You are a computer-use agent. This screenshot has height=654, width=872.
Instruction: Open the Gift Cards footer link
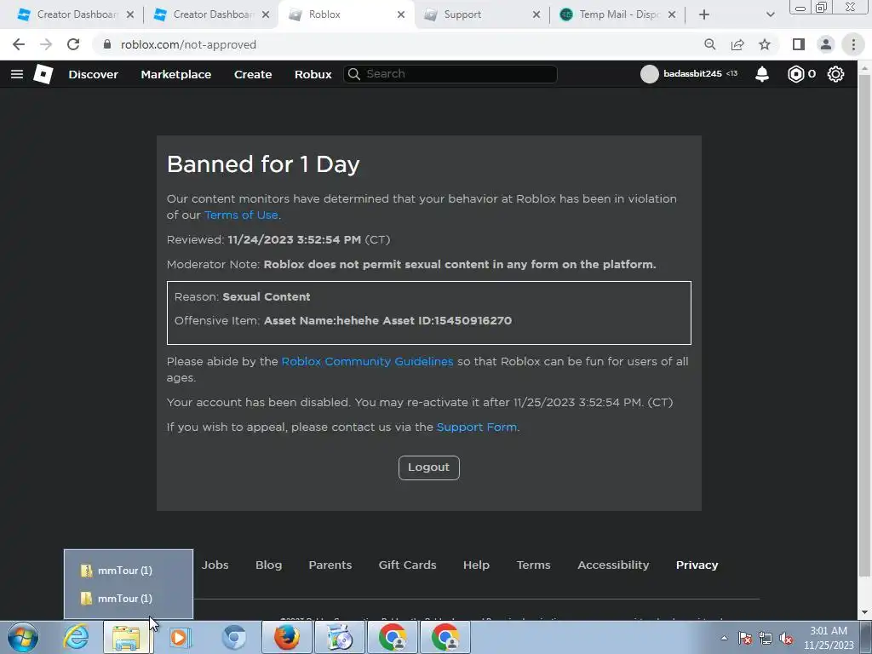(x=407, y=565)
